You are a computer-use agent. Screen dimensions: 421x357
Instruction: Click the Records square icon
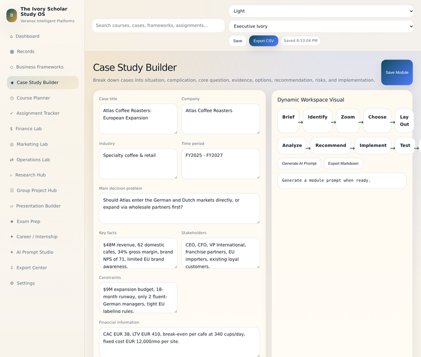coord(12,52)
